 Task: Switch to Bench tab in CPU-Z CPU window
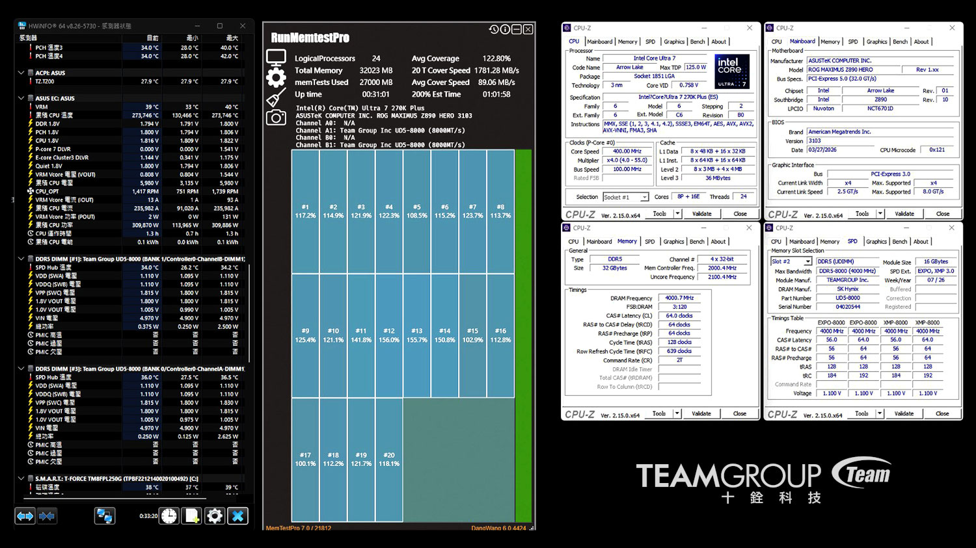click(x=698, y=42)
